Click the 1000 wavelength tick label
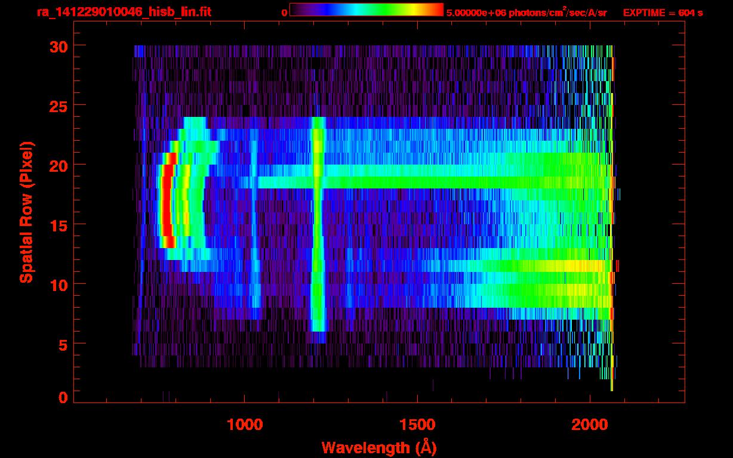 pos(245,425)
